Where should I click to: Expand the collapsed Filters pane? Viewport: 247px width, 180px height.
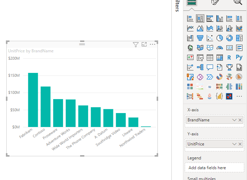click(x=177, y=6)
